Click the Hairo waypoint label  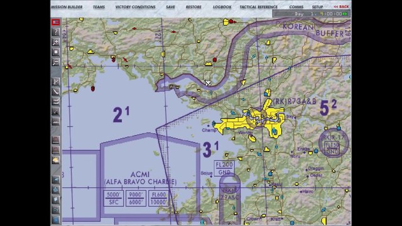(x=308, y=191)
